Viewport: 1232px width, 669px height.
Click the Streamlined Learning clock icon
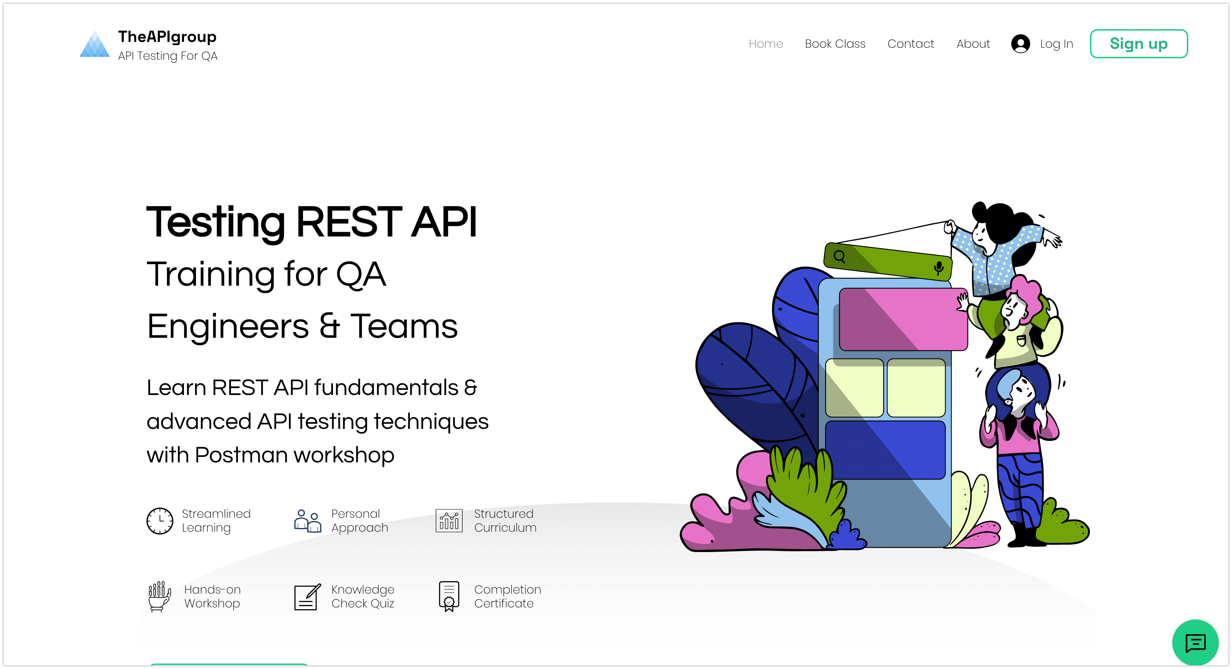tap(160, 521)
